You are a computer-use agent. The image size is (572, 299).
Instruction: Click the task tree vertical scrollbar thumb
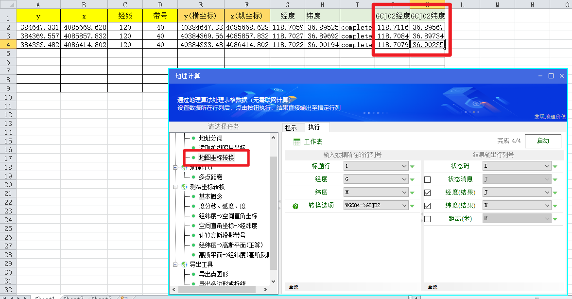(274, 213)
